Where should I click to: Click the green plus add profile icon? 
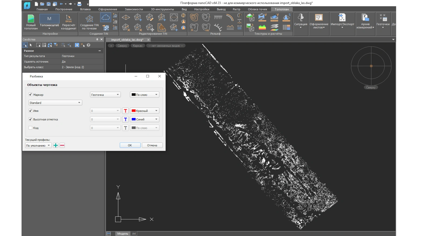[x=56, y=145]
